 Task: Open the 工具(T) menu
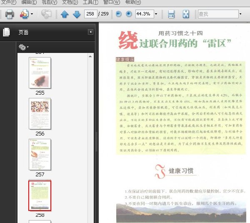pos(90,2)
